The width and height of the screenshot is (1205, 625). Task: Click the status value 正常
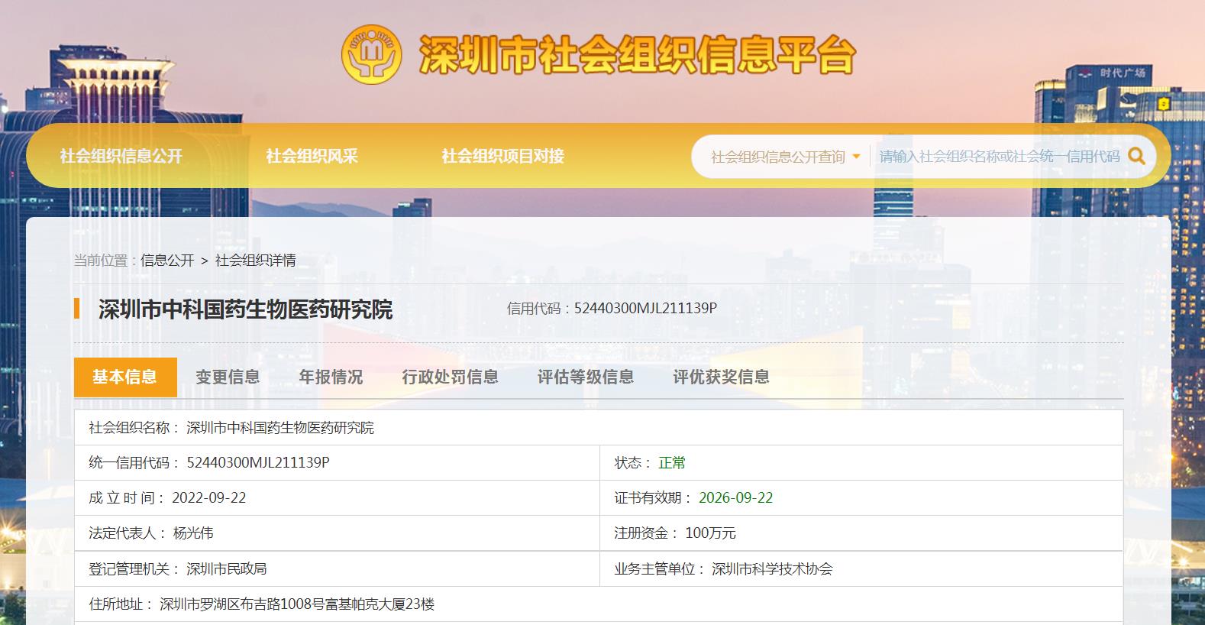coord(672,463)
